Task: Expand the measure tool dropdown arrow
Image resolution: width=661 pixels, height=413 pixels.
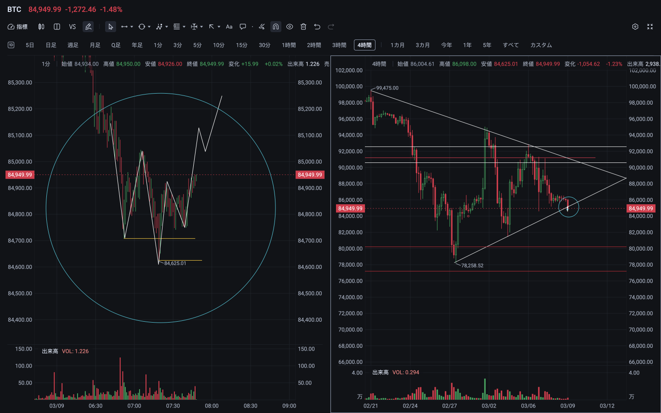Action: click(202, 27)
